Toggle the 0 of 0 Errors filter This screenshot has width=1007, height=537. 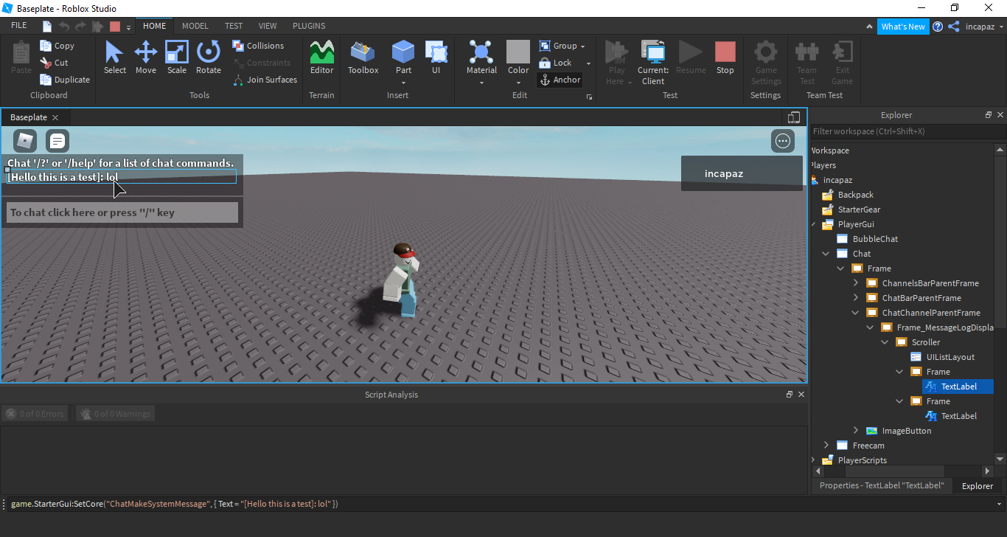(34, 414)
